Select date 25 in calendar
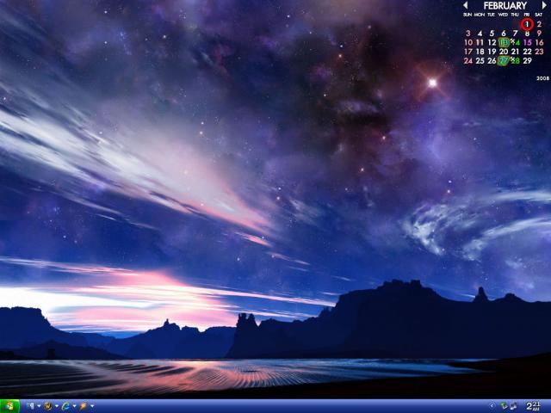The image size is (551, 413). (480, 61)
